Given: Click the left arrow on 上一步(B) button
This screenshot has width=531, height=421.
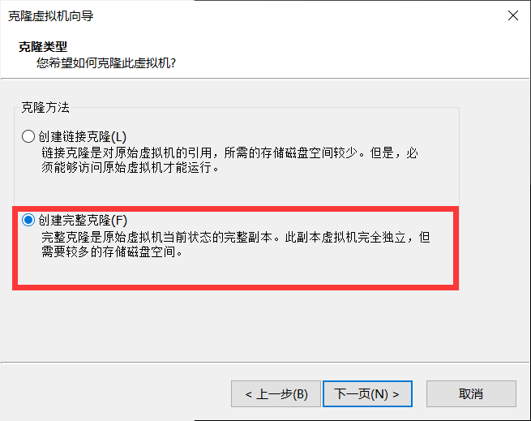Looking at the screenshot, I should pyautogui.click(x=249, y=394).
